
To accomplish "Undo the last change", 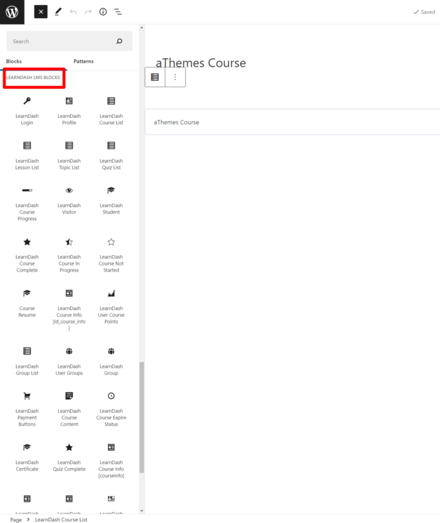I will (73, 12).
